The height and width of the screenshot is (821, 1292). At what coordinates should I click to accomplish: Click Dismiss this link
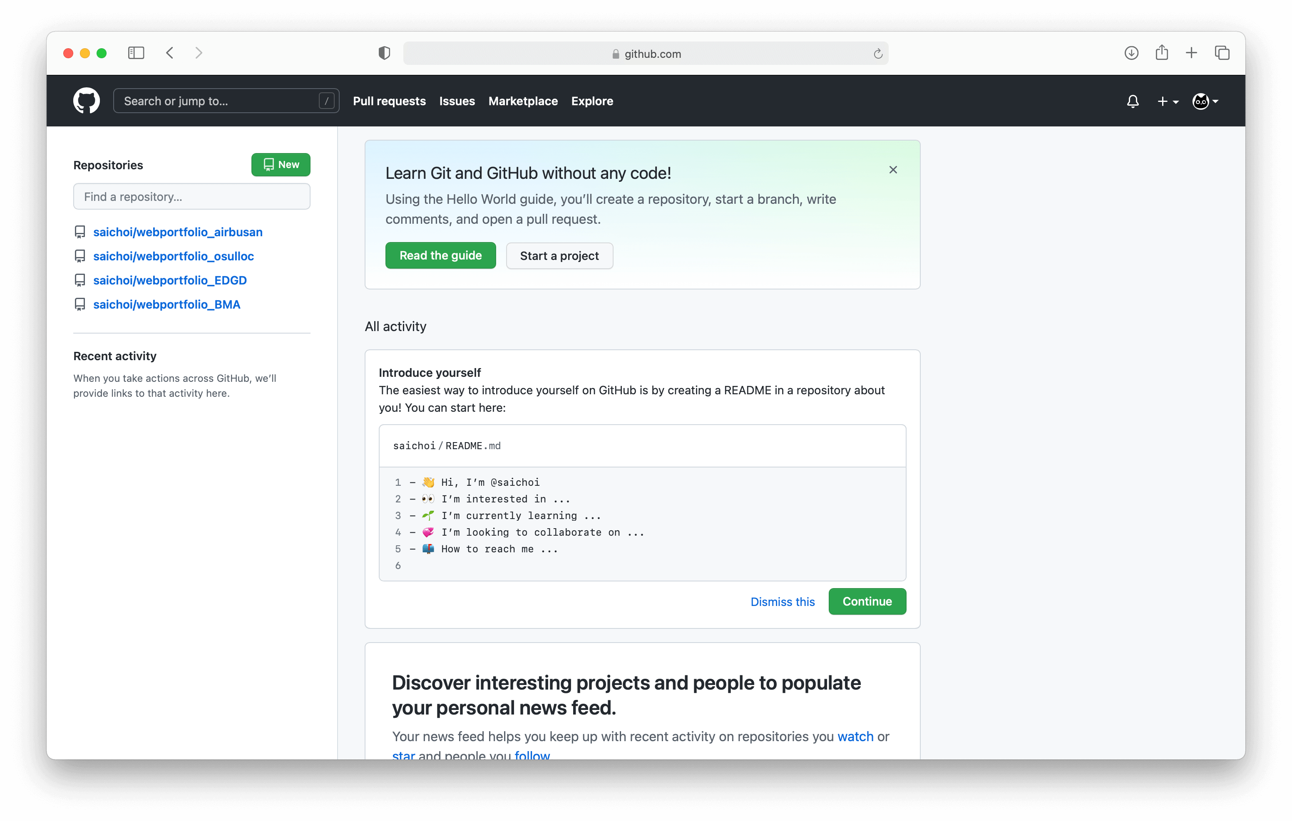(x=782, y=602)
